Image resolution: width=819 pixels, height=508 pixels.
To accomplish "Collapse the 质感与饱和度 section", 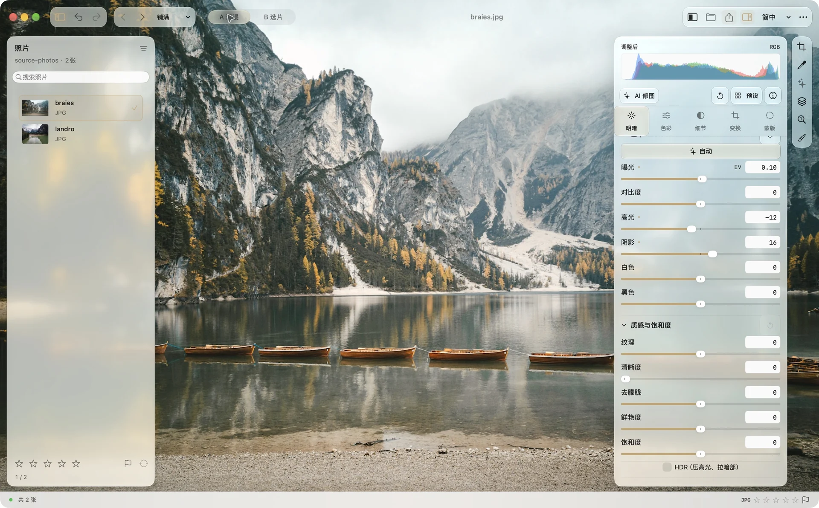I will pos(624,325).
